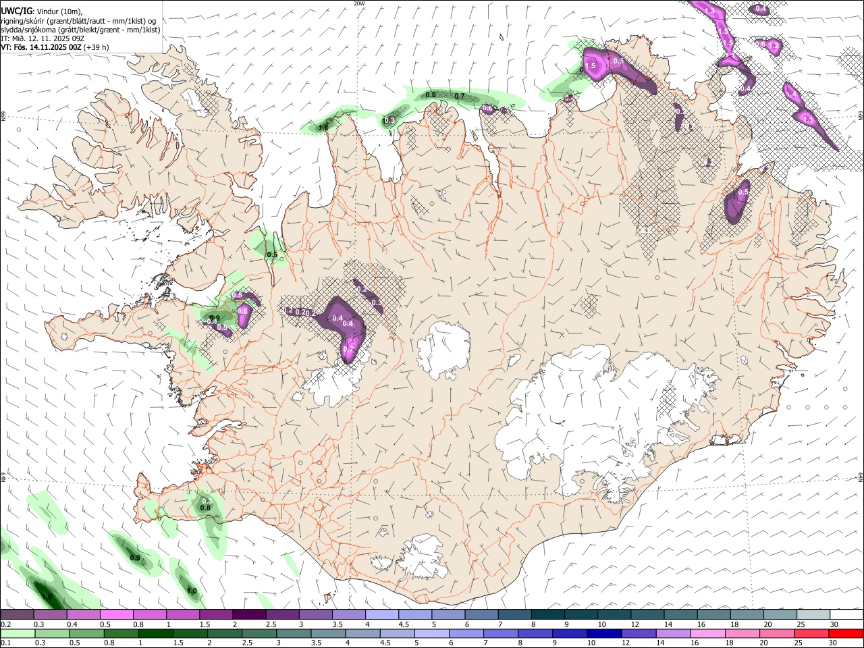Pick the snow legend swatch labeled 14
864x648 pixels.
679,615
